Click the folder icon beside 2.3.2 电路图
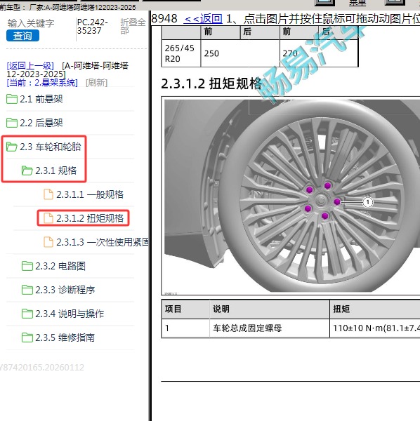 coord(27,266)
